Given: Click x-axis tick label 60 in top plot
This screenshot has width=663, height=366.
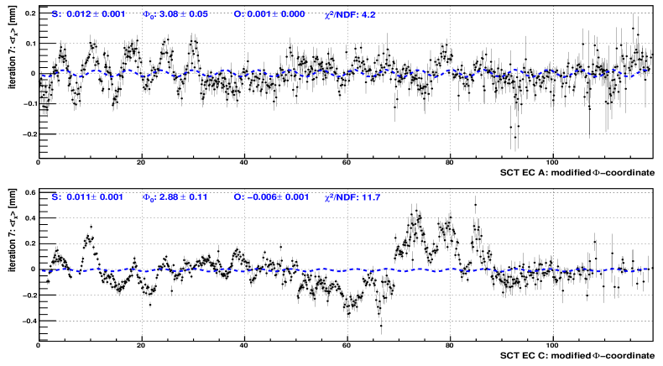Looking at the screenshot, I should click(x=347, y=163).
